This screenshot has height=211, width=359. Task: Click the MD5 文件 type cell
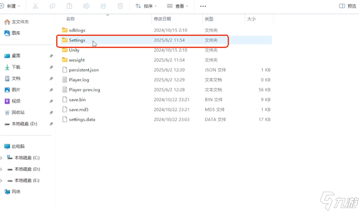[215, 109]
